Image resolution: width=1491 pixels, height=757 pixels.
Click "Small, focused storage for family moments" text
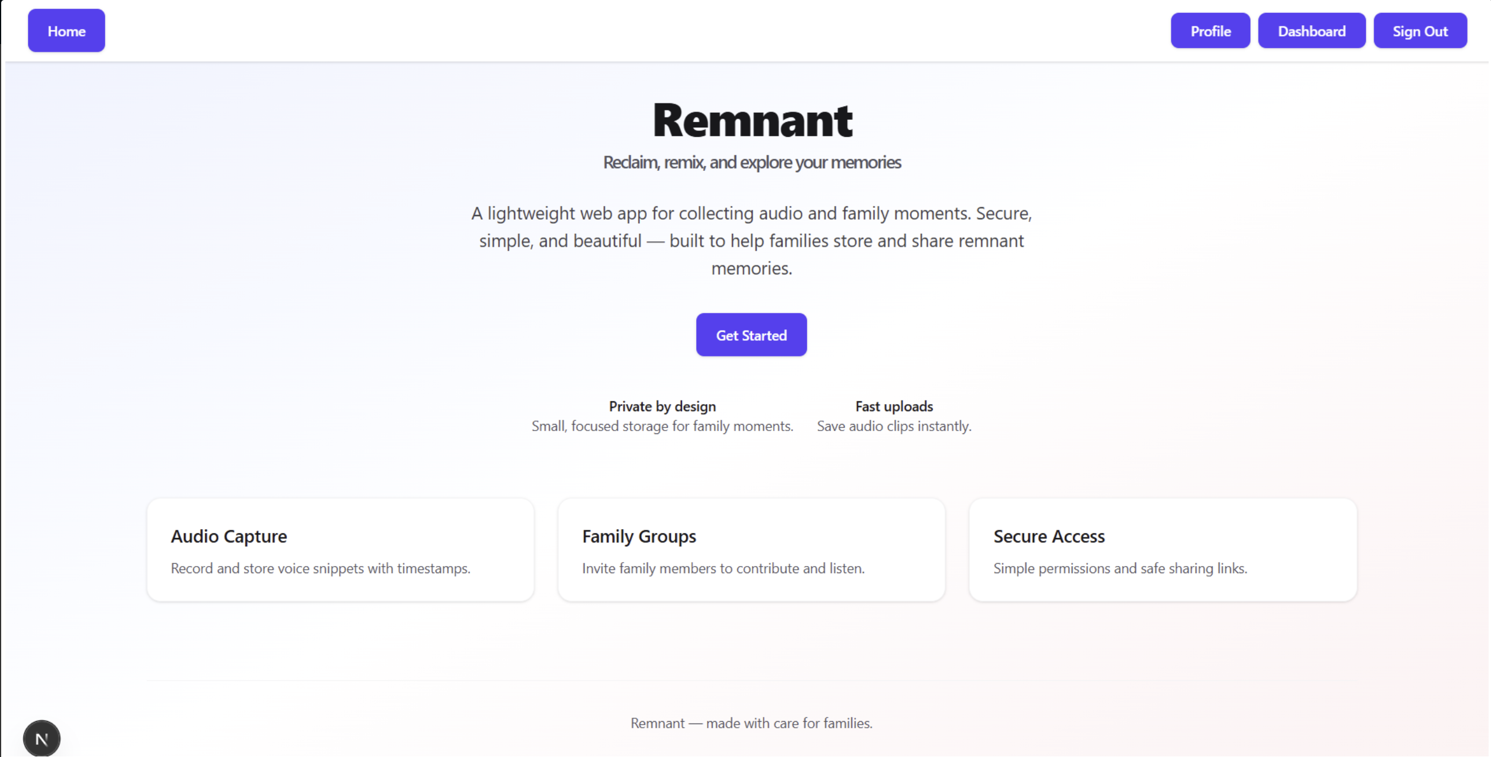click(x=662, y=426)
